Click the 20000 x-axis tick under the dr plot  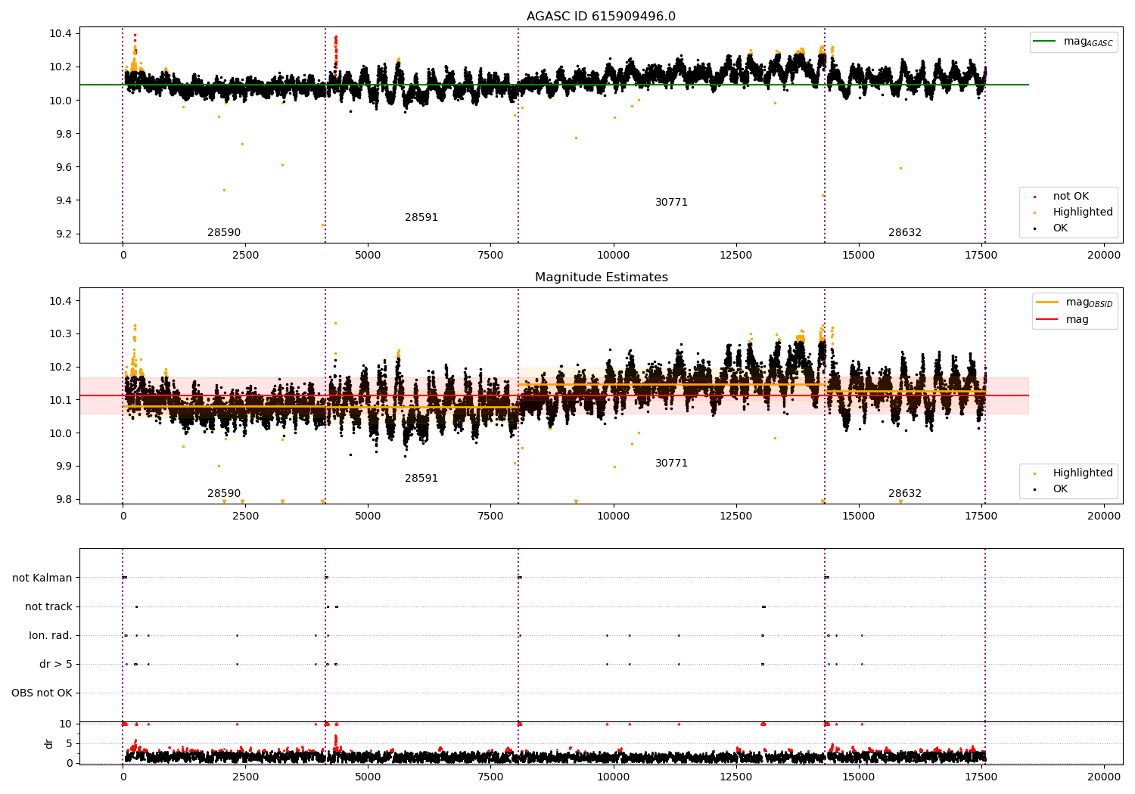tap(1104, 777)
